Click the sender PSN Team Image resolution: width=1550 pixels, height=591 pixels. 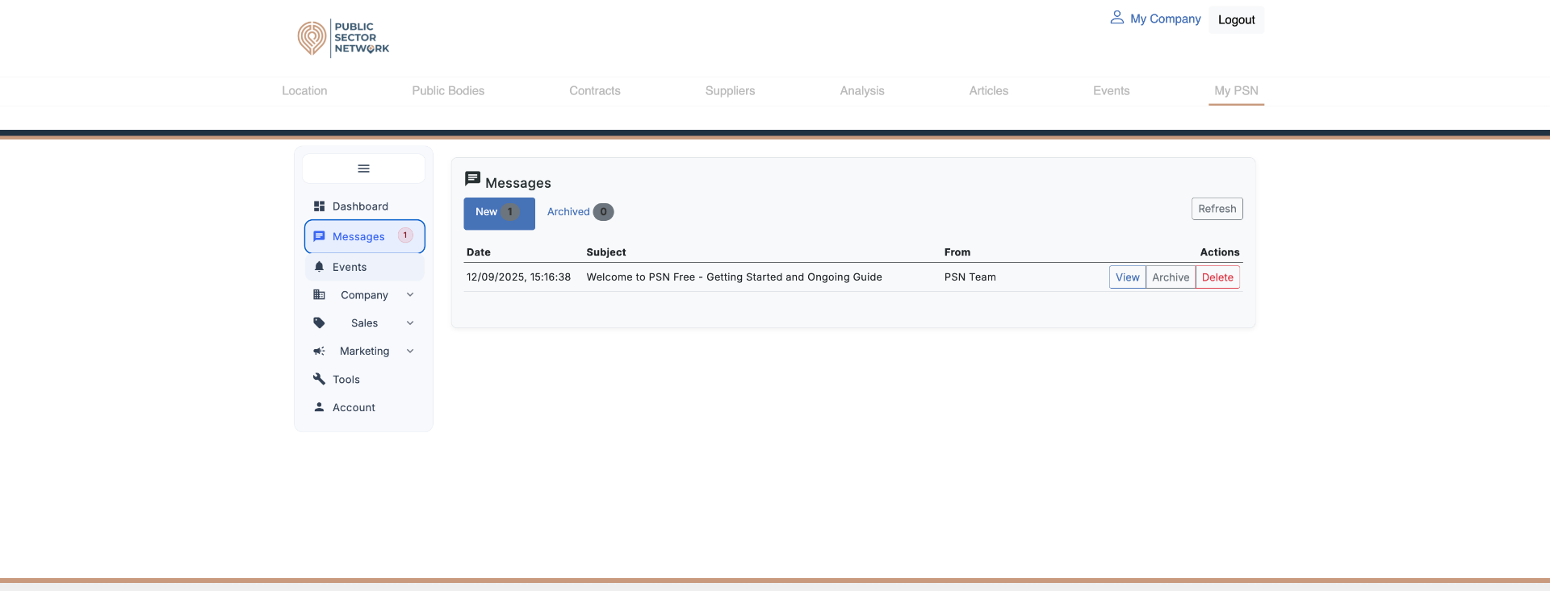(x=970, y=277)
